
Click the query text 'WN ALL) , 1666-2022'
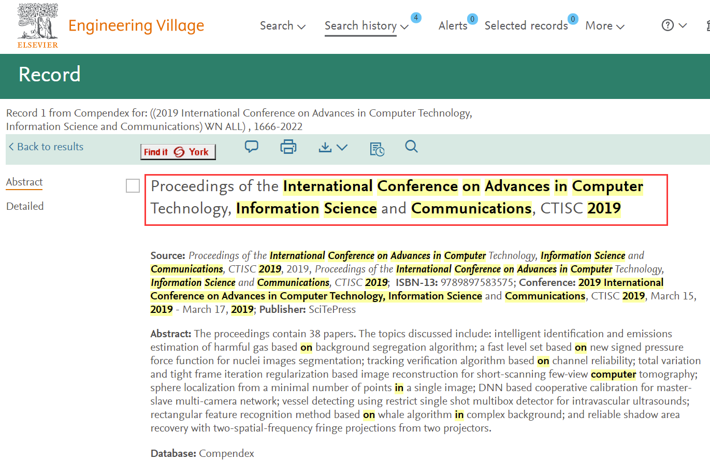(254, 126)
